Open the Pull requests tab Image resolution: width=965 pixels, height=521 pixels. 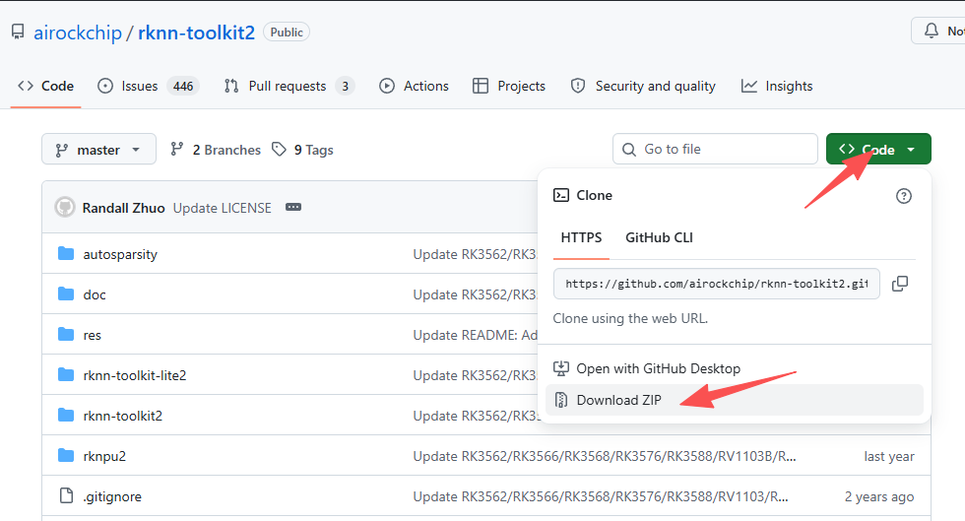pyautogui.click(x=289, y=87)
